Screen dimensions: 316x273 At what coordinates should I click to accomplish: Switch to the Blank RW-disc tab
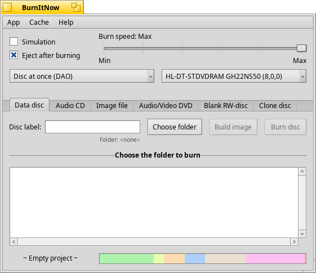coord(226,105)
